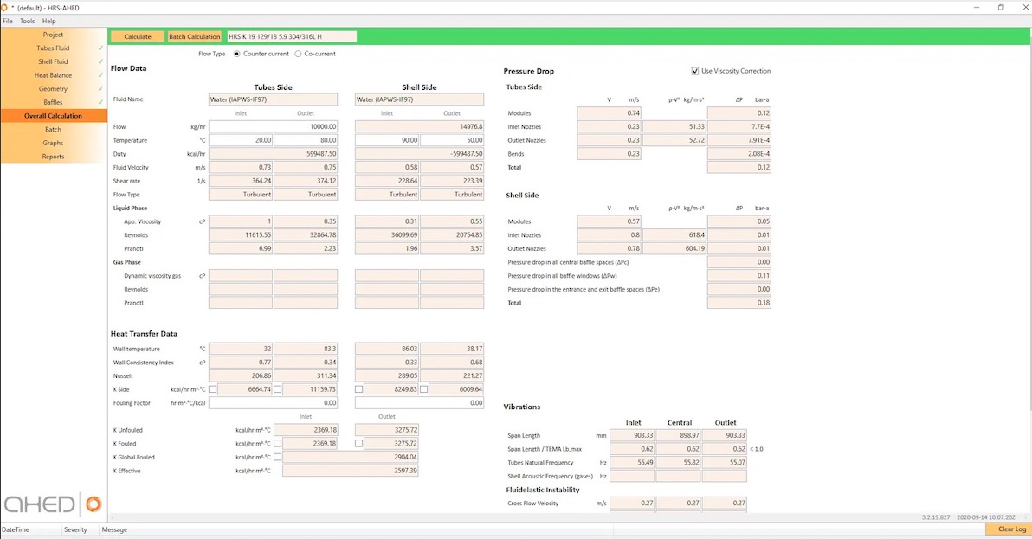Open the Help menu
This screenshot has width=1032, height=539.
pyautogui.click(x=48, y=21)
